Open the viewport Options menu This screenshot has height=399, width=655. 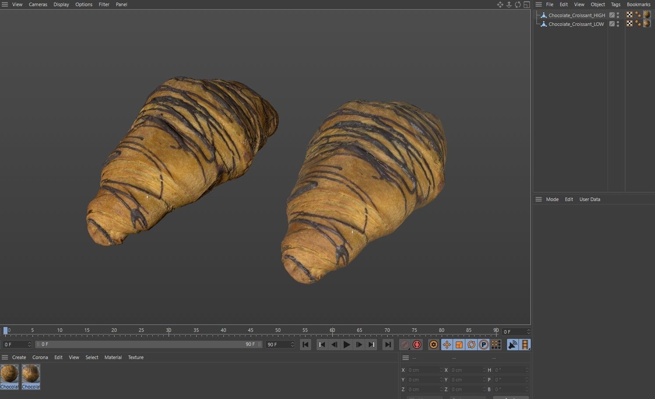[84, 4]
